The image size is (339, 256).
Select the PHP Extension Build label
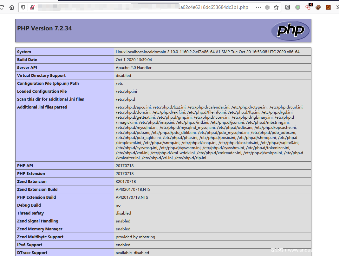pyautogui.click(x=36, y=197)
